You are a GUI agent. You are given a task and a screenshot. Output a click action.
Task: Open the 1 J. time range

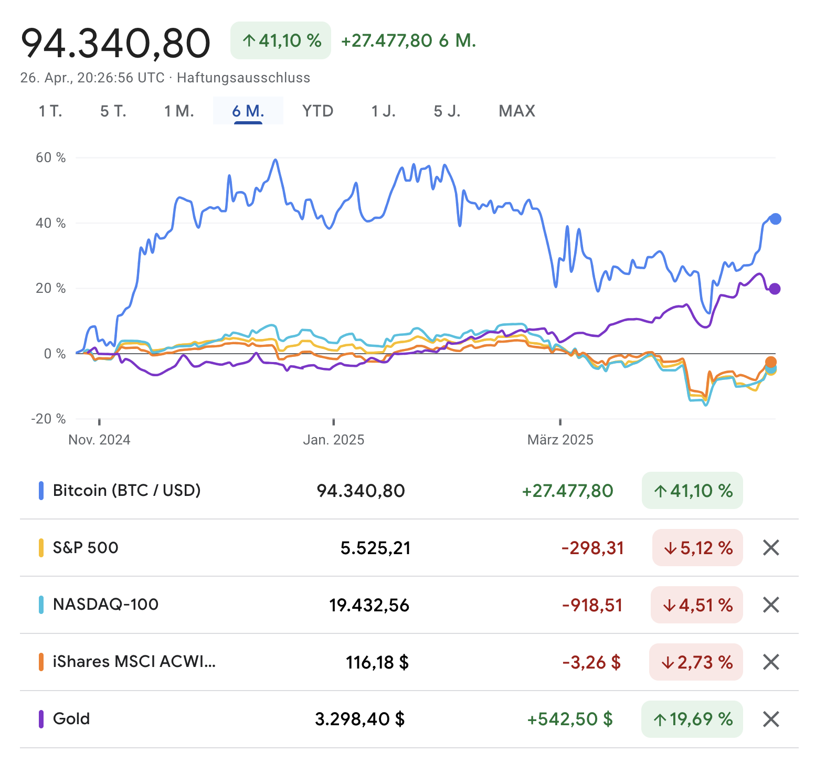[383, 111]
